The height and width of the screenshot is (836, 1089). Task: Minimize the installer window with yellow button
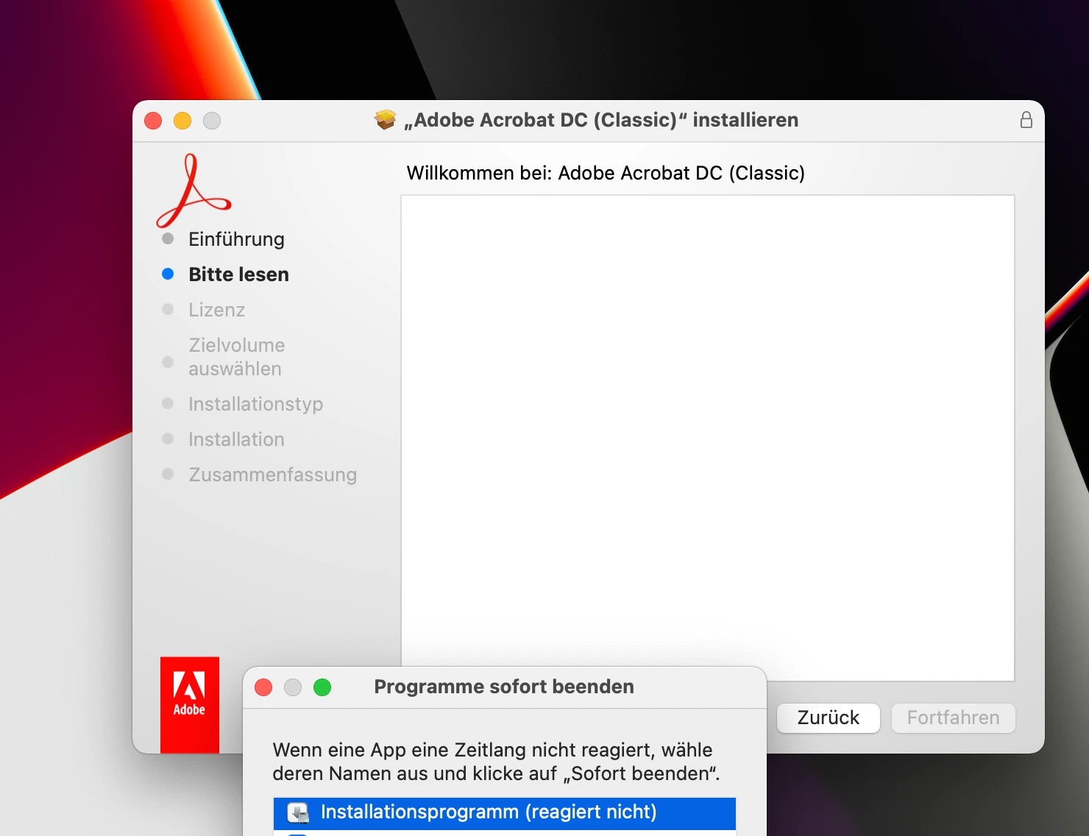182,121
